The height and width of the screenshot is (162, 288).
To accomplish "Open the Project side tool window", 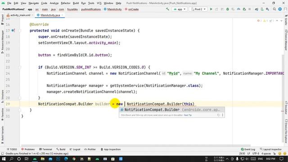I will (2, 20).
